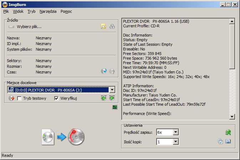
Task: Click the Nazwa: Nieznany value
Action: (x=44, y=38)
